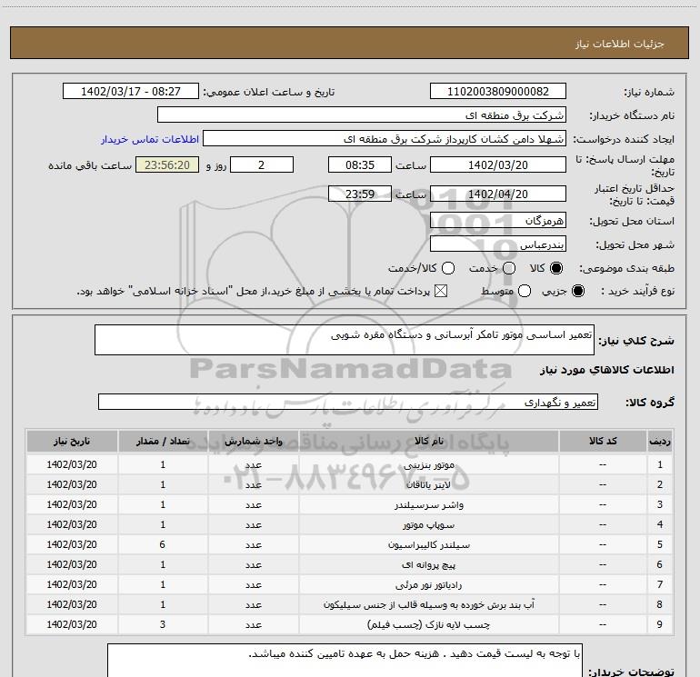Open the اطلاعات تماس خریدار link

(147, 140)
